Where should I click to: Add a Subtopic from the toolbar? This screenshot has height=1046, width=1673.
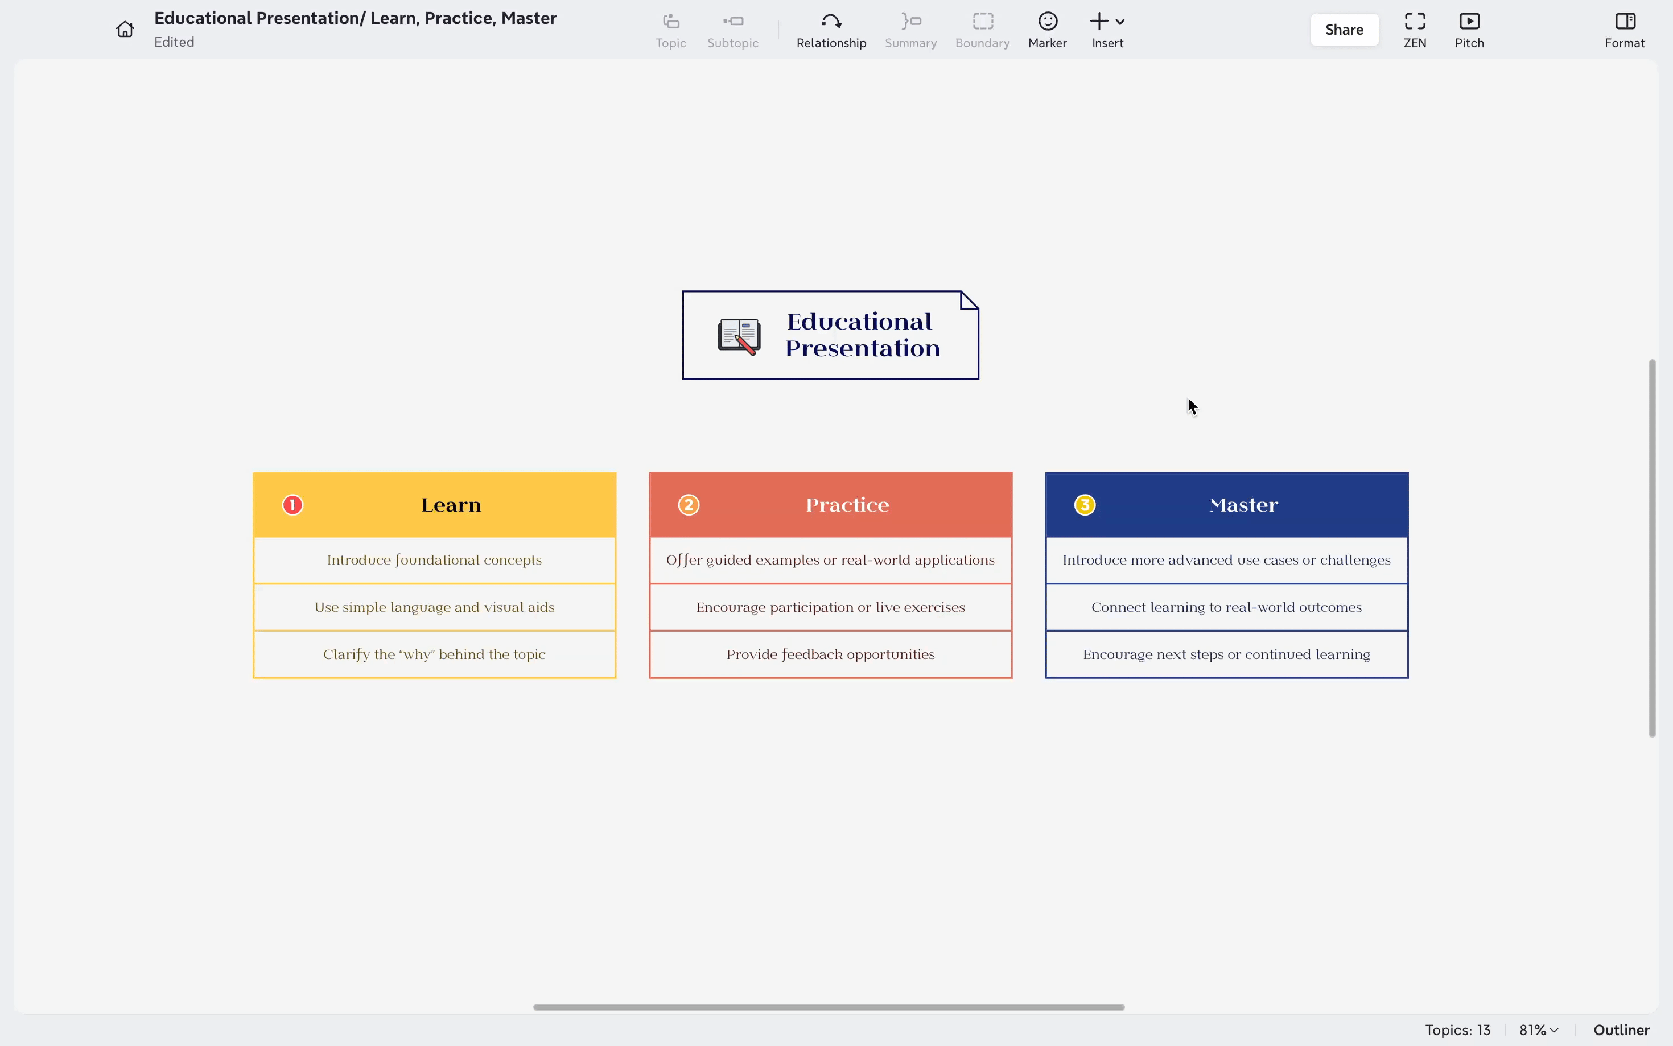pyautogui.click(x=732, y=31)
